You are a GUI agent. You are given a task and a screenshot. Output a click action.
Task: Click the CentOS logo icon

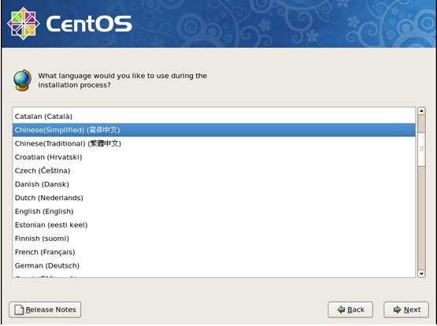point(23,24)
